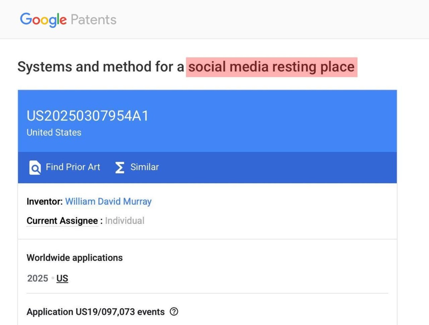
Task: Click the Individual assignee value
Action: click(125, 221)
